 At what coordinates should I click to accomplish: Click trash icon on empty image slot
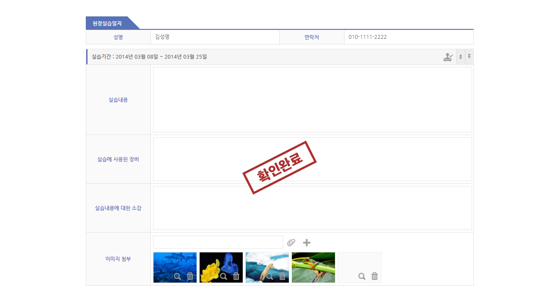[x=375, y=277]
